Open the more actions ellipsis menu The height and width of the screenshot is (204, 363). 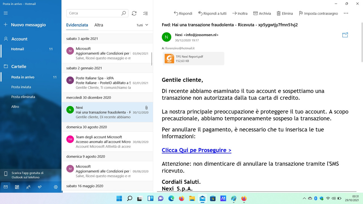(346, 13)
